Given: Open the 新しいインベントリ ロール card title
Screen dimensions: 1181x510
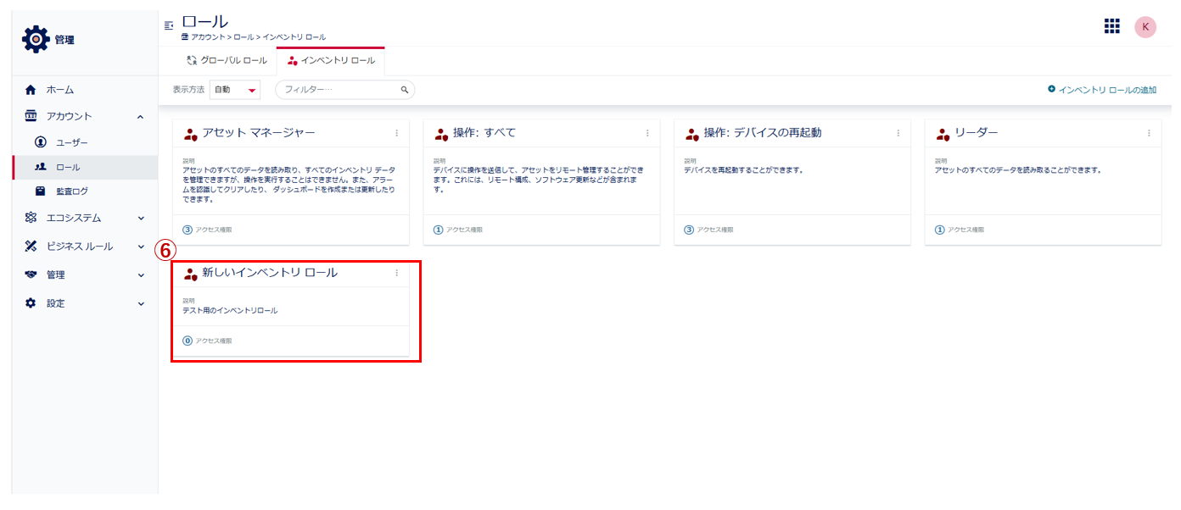Looking at the screenshot, I should [x=270, y=273].
